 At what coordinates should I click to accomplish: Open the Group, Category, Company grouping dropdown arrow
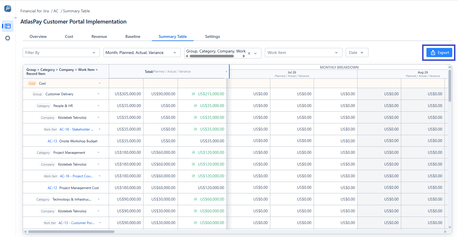(255, 53)
